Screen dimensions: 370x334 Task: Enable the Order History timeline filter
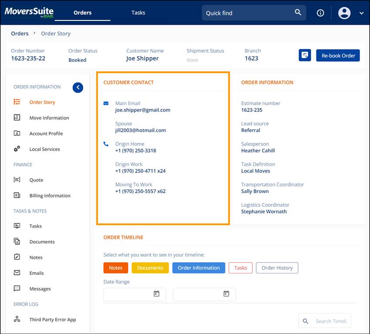[x=277, y=268]
